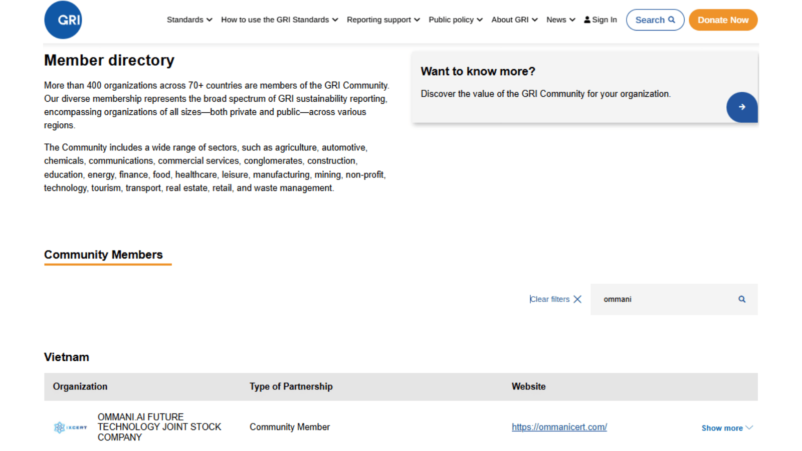Open the Standards dropdown menu

tap(189, 20)
